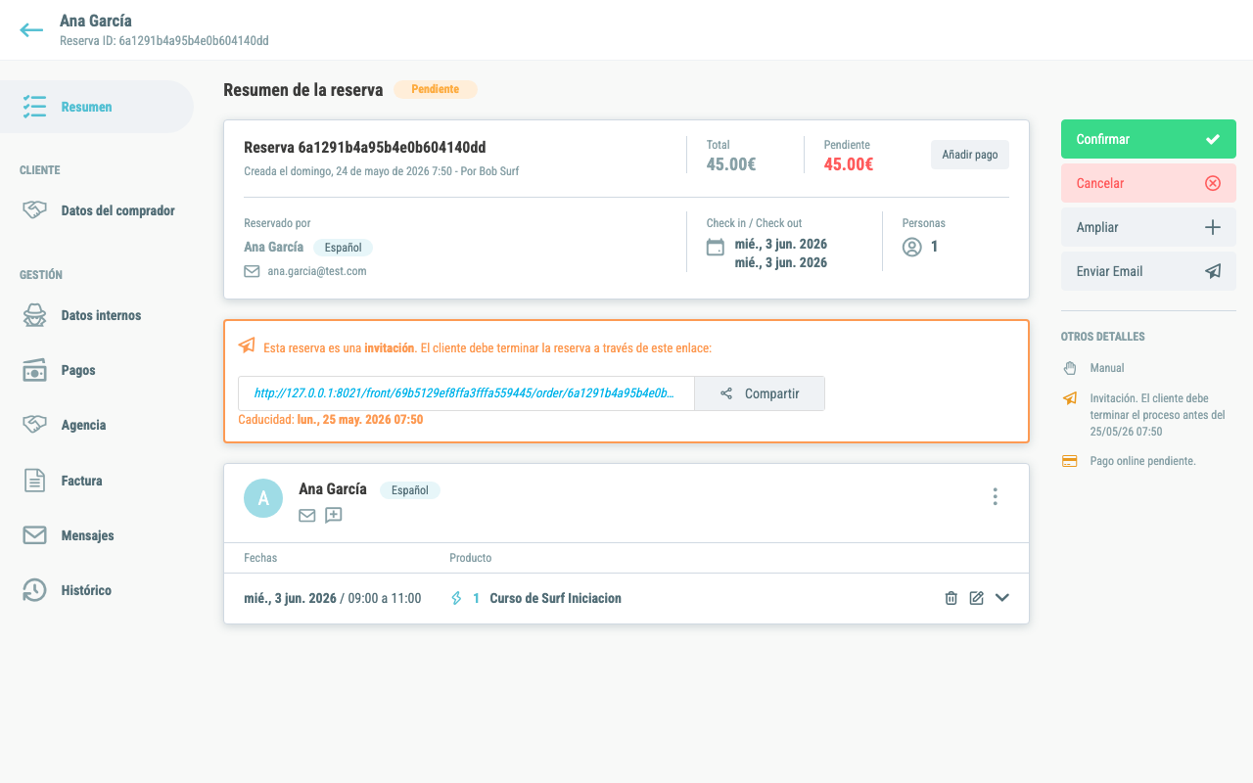Click the Compartir share button
The width and height of the screenshot is (1253, 783).
click(x=760, y=393)
